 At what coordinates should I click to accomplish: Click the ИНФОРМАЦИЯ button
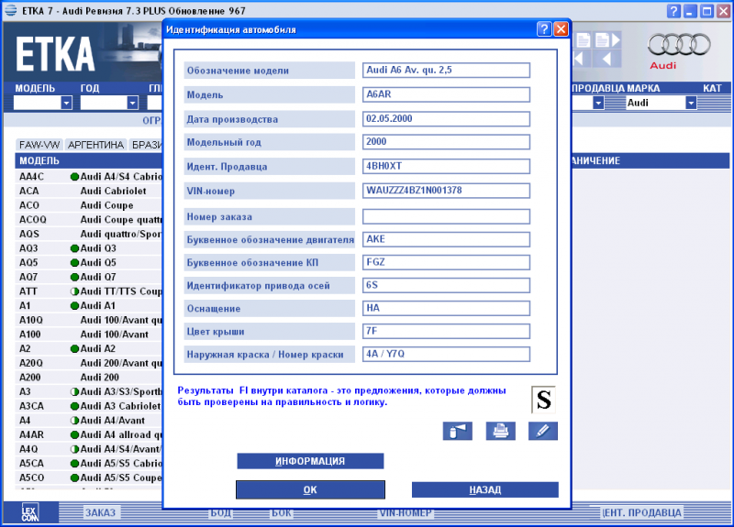(x=310, y=461)
